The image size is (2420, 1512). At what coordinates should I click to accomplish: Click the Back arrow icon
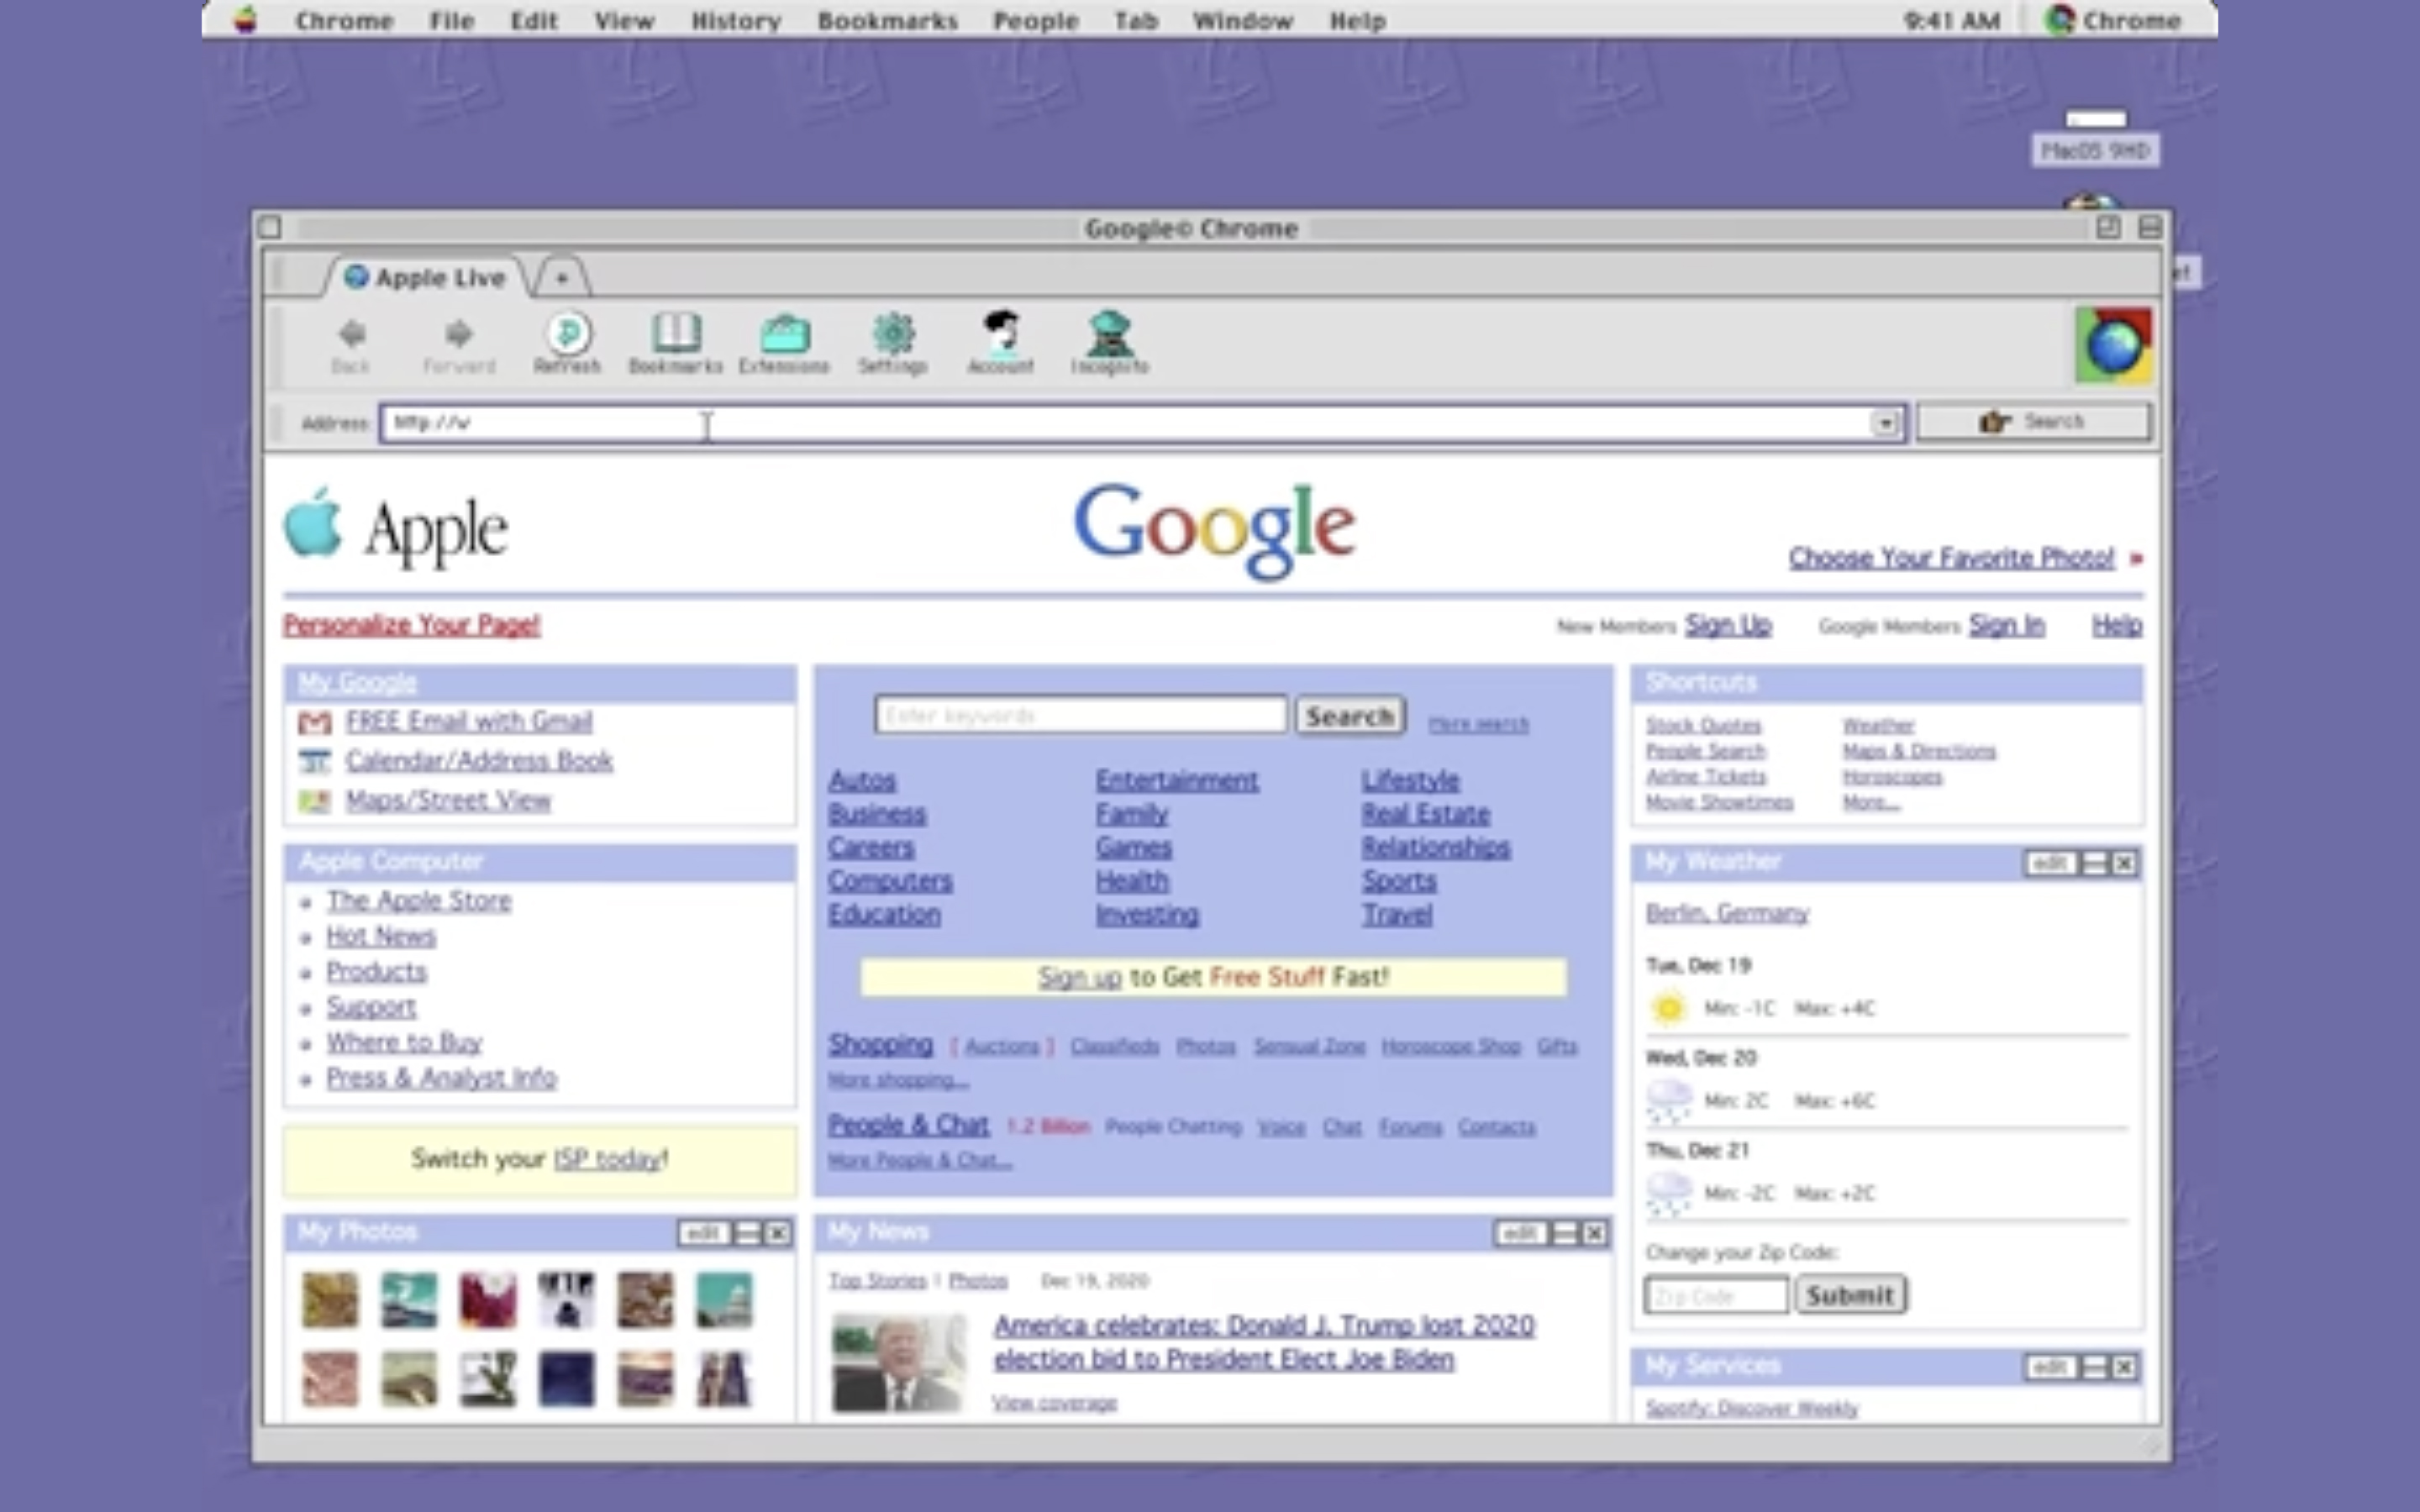tap(351, 333)
